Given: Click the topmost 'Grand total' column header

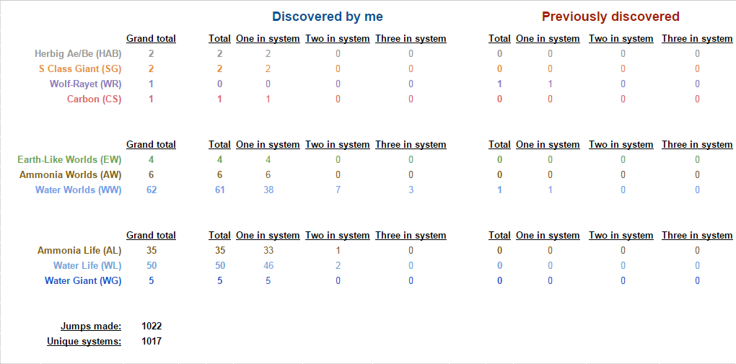Looking at the screenshot, I should click(151, 38).
